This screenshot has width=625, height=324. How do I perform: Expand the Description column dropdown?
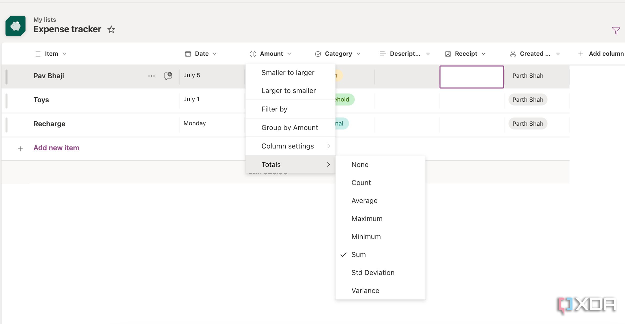tap(428, 54)
